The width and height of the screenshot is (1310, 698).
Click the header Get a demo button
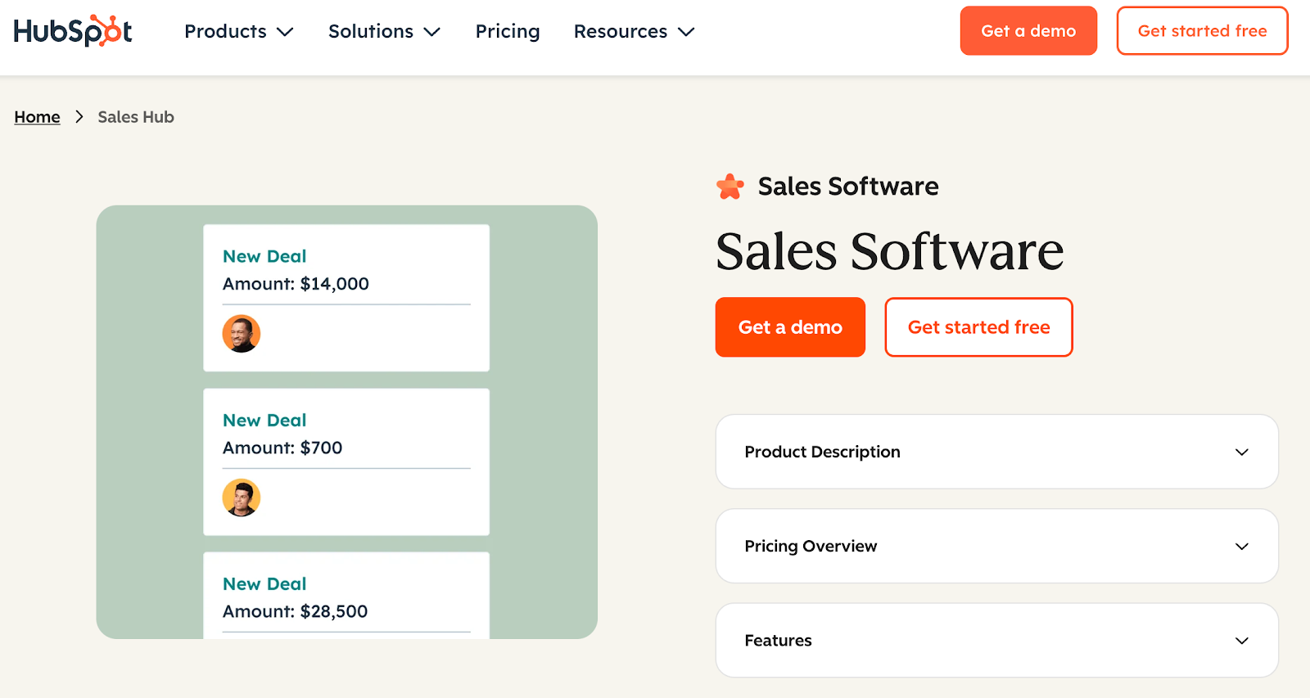coord(1028,31)
